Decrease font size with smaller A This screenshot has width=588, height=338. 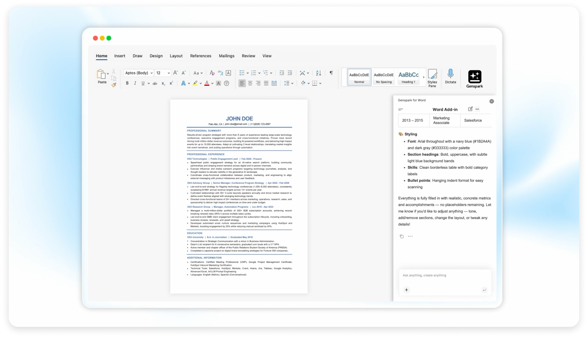184,73
